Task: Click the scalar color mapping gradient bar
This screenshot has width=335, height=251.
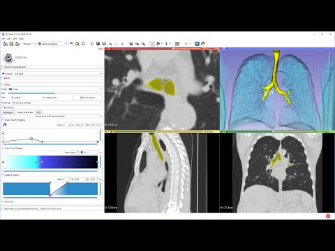Action: coord(50,162)
